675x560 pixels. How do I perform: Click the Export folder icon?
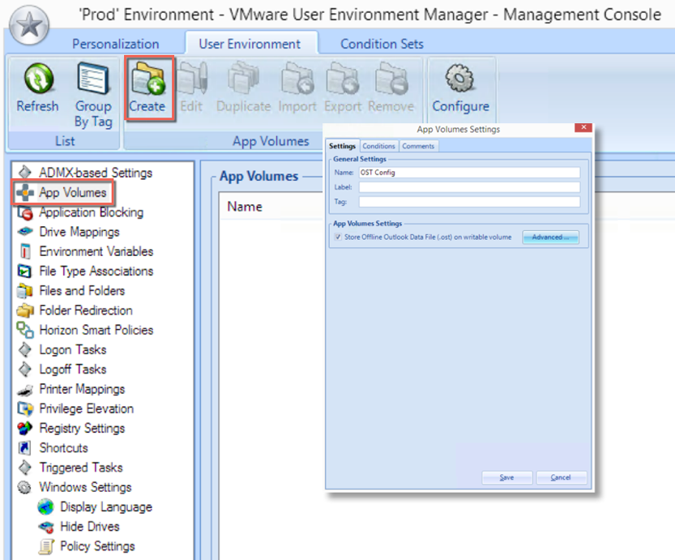coord(343,78)
